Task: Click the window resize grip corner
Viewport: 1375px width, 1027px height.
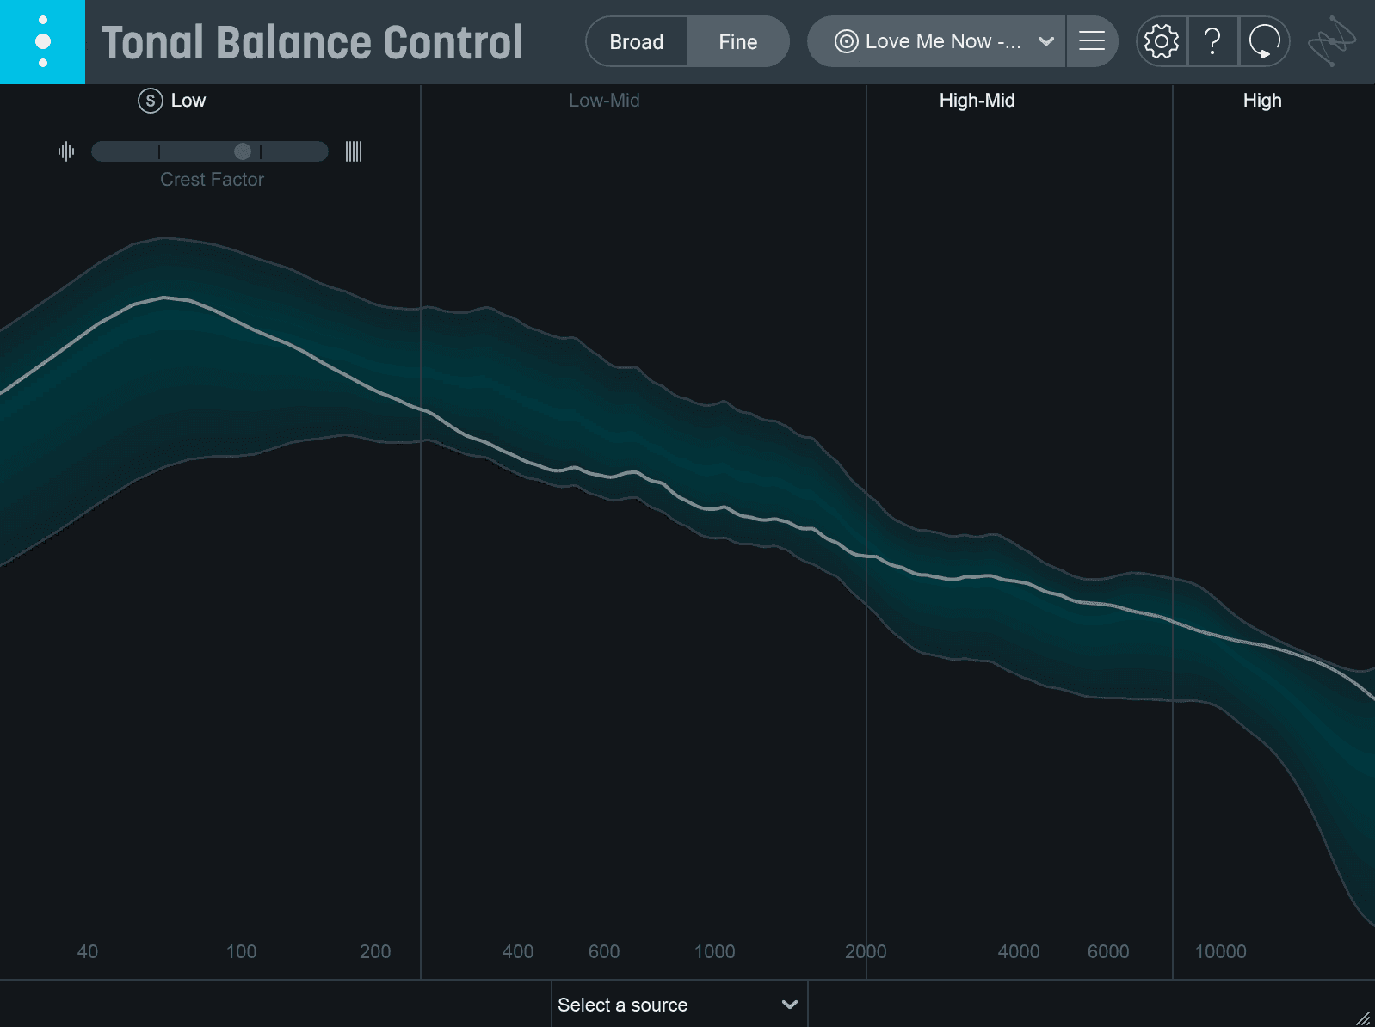Action: coord(1363,1018)
